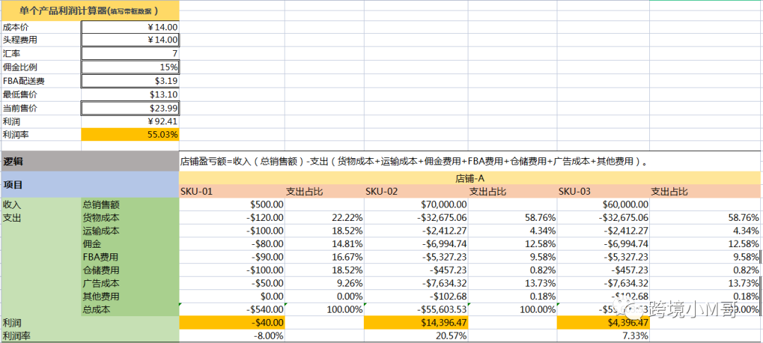Screen dimensions: 763x343
Task: Click the 佣金比例 15% cell
Action: click(x=130, y=67)
